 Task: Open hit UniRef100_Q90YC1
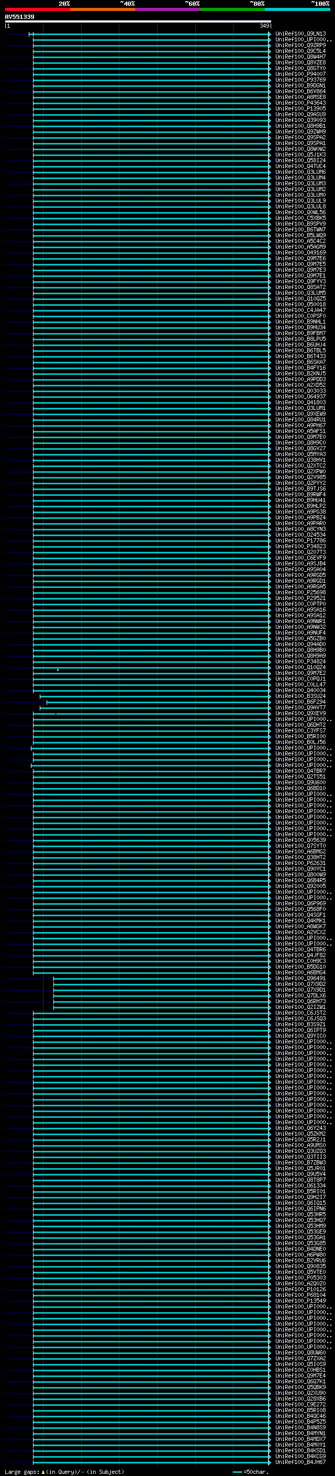[x=300, y=869]
